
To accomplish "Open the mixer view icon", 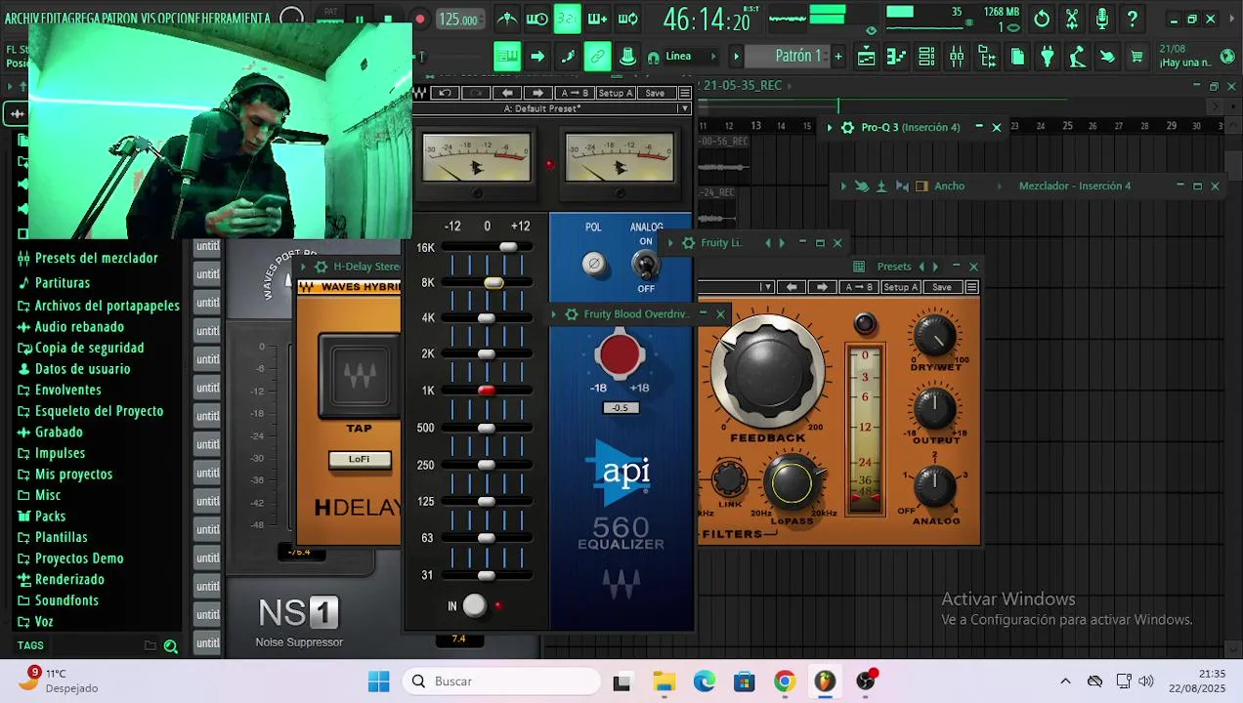I will pyautogui.click(x=957, y=57).
